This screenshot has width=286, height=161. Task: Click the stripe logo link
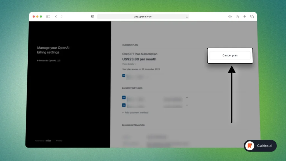[x=48, y=141]
